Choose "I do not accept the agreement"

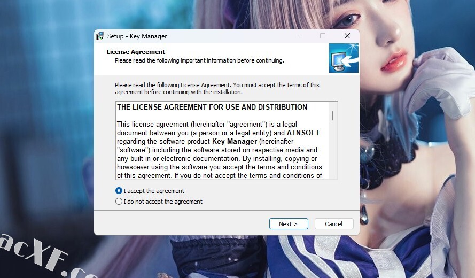pos(119,202)
